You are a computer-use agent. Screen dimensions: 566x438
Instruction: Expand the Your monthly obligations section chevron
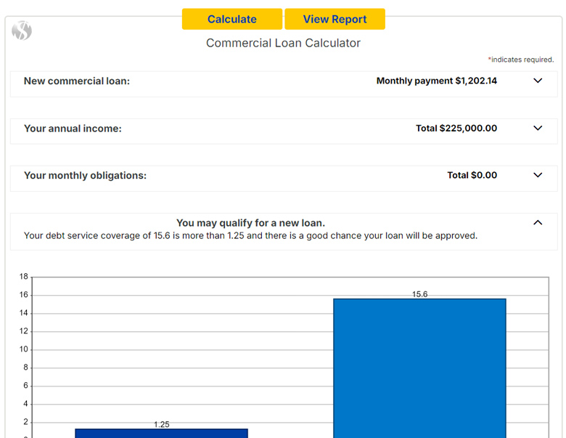(x=538, y=175)
